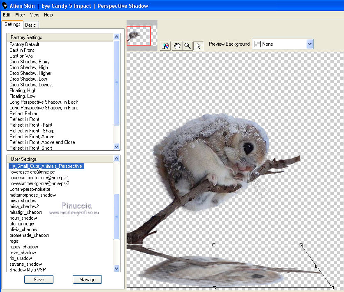Open the View menu
The height and width of the screenshot is (292, 344).
pos(35,15)
